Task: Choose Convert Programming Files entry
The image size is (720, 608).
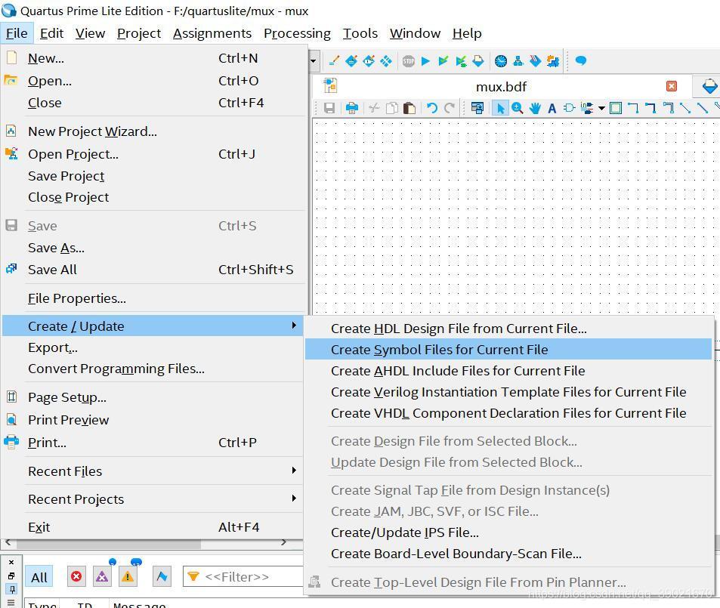Action: pos(153,369)
